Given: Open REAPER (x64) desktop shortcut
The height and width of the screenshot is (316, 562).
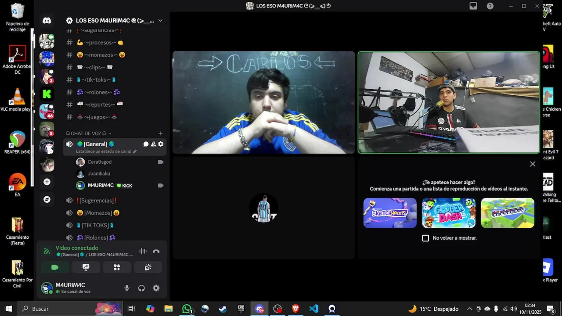Looking at the screenshot, I should [x=17, y=143].
